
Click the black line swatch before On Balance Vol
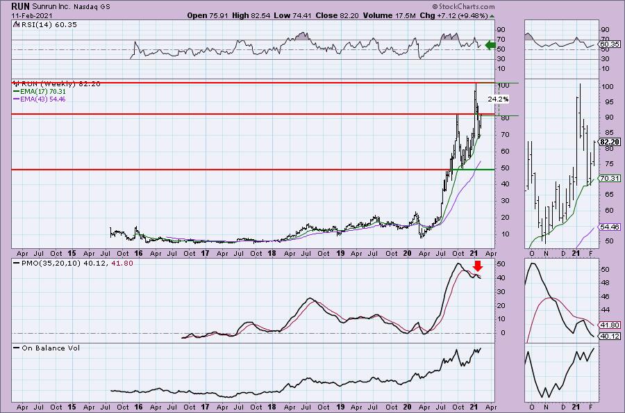tap(17, 348)
